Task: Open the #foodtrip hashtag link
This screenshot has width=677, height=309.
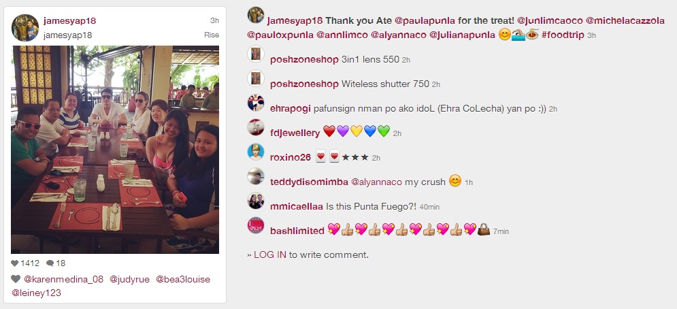Action: click(x=563, y=35)
